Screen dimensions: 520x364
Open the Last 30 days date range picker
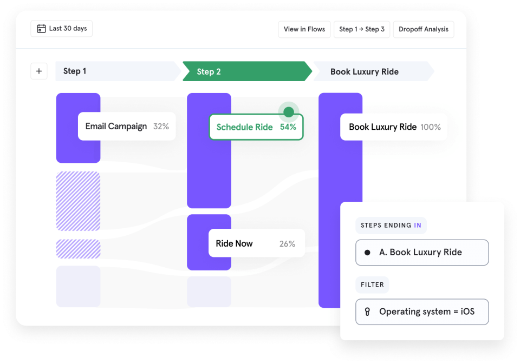[x=61, y=29]
